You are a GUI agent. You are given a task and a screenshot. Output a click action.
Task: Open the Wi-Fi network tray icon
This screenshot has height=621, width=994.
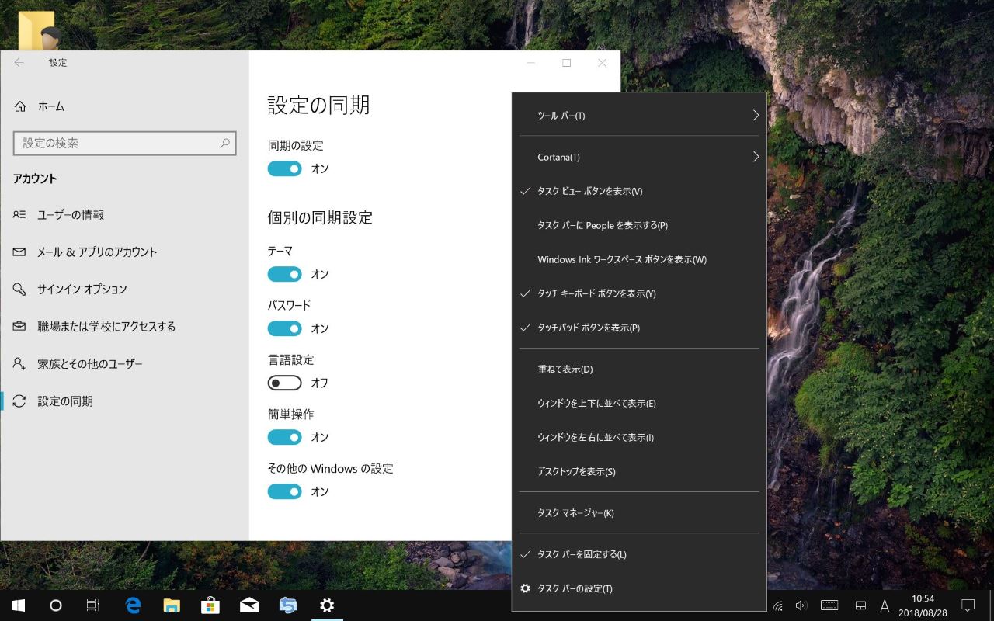pyautogui.click(x=777, y=605)
